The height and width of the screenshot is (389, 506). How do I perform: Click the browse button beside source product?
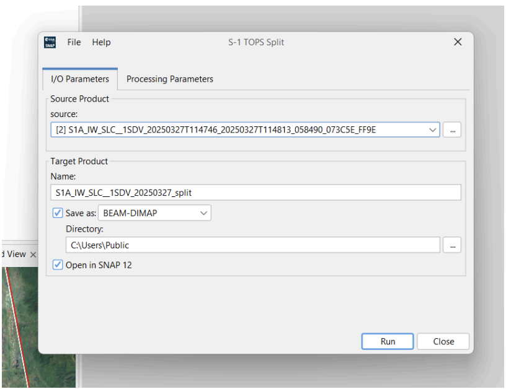[452, 130]
